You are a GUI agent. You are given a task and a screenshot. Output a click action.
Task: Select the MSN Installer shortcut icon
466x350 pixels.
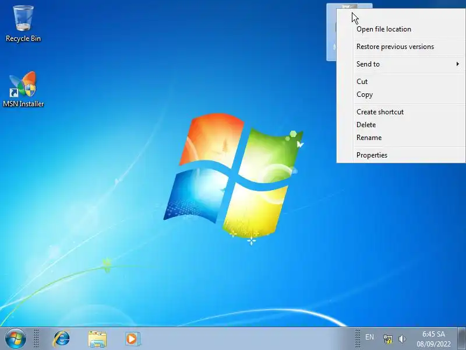23,89
